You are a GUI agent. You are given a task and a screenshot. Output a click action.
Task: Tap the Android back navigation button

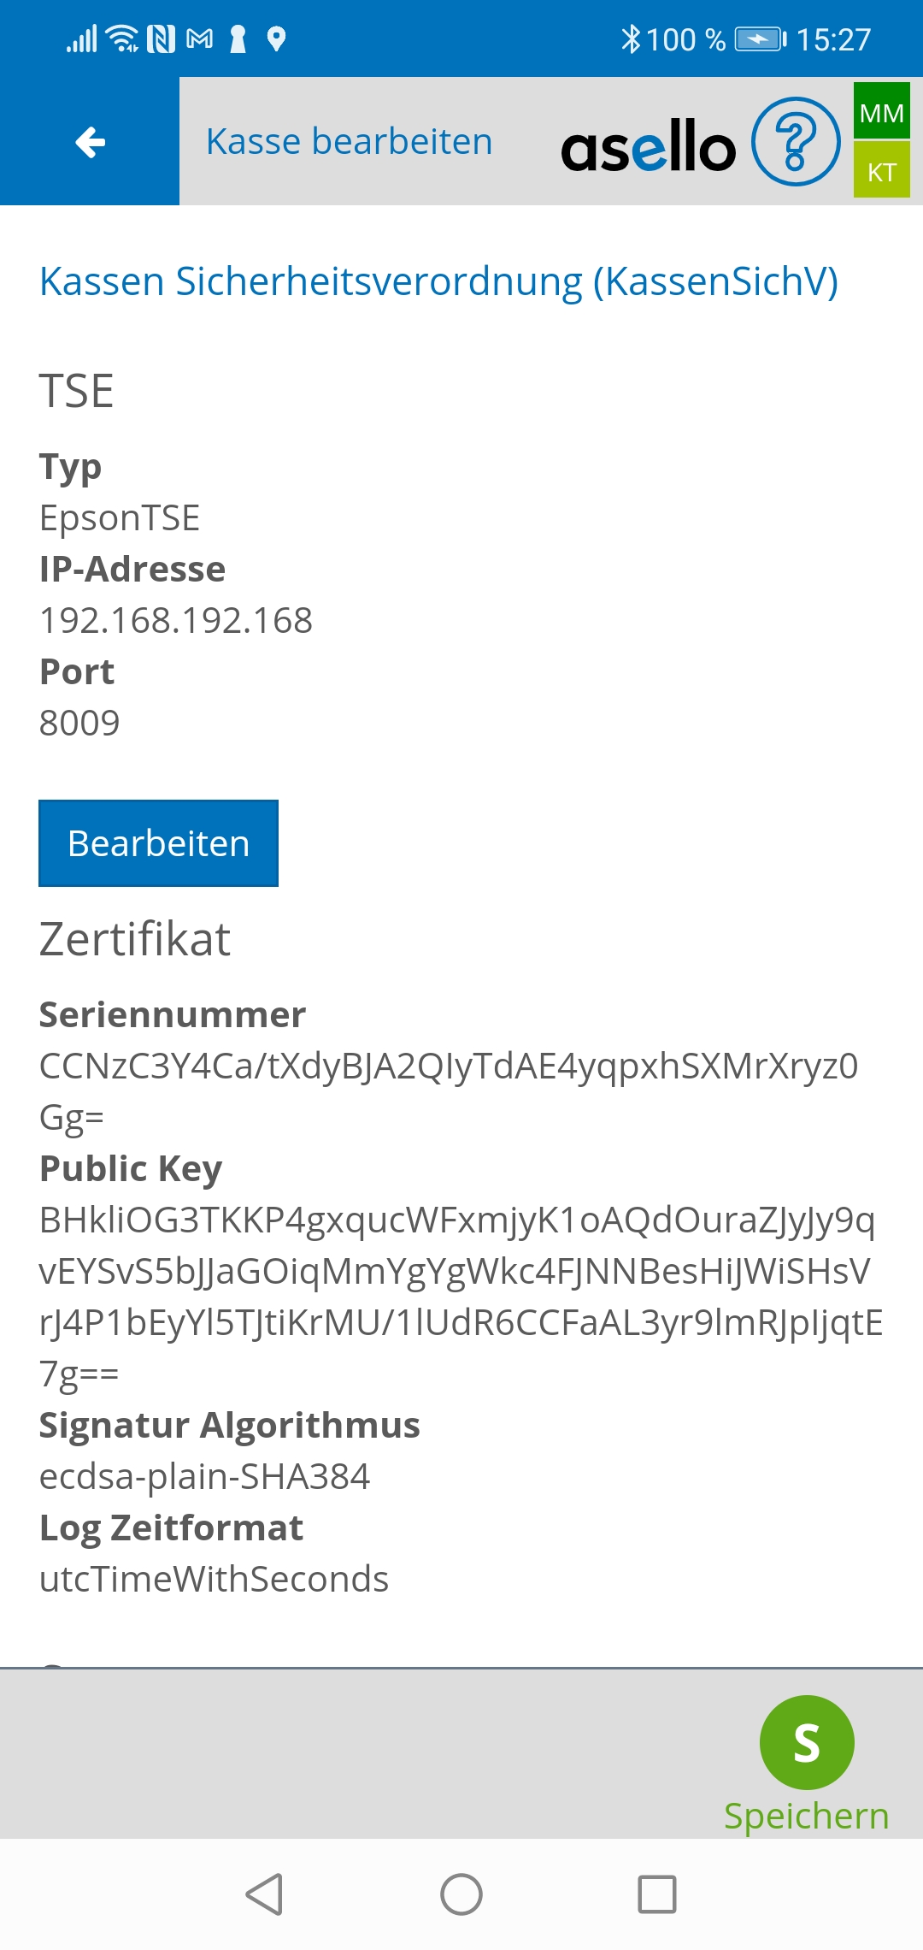(264, 1894)
